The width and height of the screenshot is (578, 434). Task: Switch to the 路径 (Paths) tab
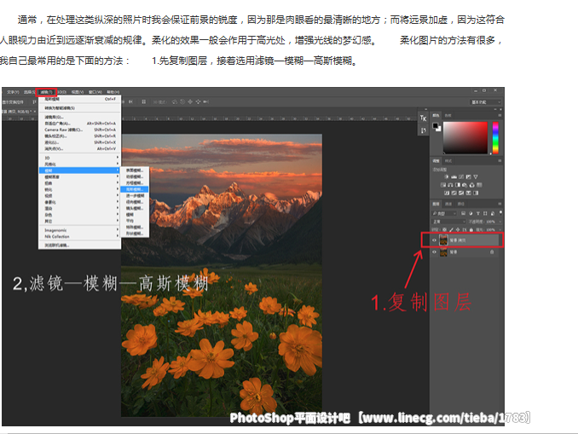[x=460, y=204]
